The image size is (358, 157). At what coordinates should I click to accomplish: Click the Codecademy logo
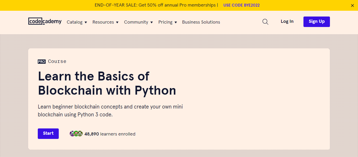(x=45, y=21)
